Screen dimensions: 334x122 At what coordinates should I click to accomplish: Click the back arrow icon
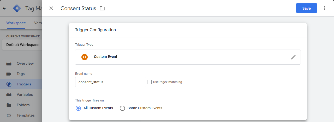tap(4, 8)
